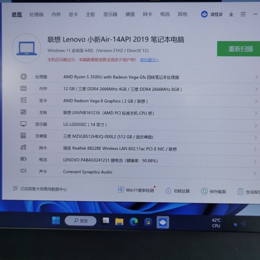Click the Realtek 8822BE Wireless LAN text

pos(120,148)
